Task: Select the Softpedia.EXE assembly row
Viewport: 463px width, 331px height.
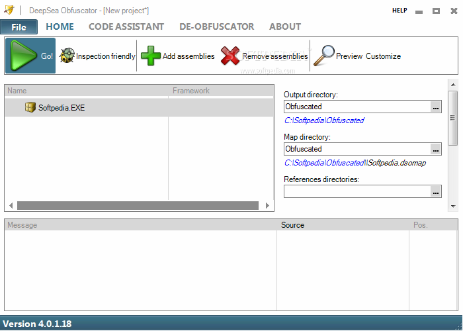Action: [x=139, y=107]
